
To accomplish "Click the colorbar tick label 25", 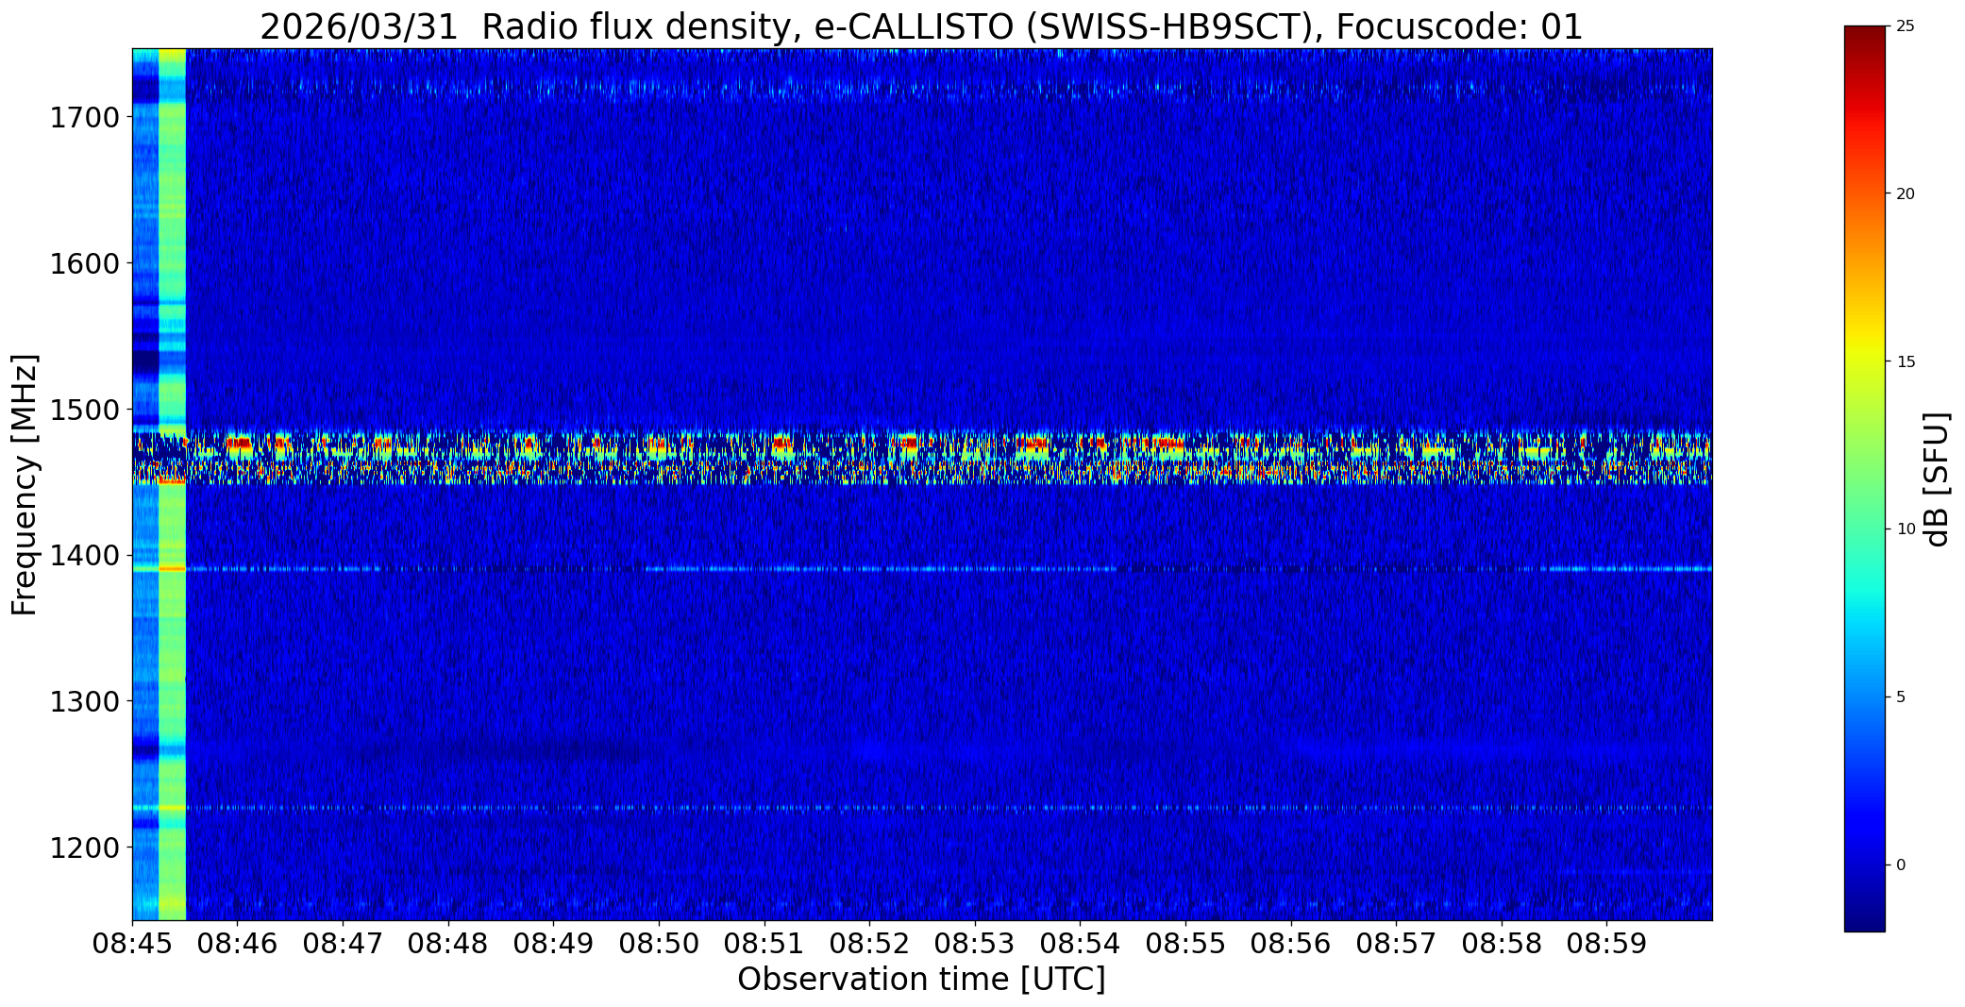I will [x=1906, y=26].
